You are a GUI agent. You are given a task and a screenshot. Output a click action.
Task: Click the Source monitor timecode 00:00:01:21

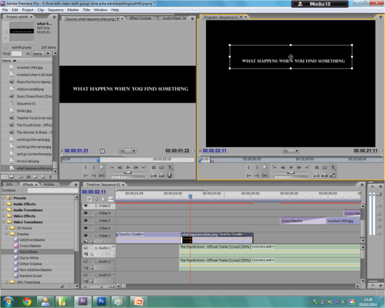click(76, 151)
